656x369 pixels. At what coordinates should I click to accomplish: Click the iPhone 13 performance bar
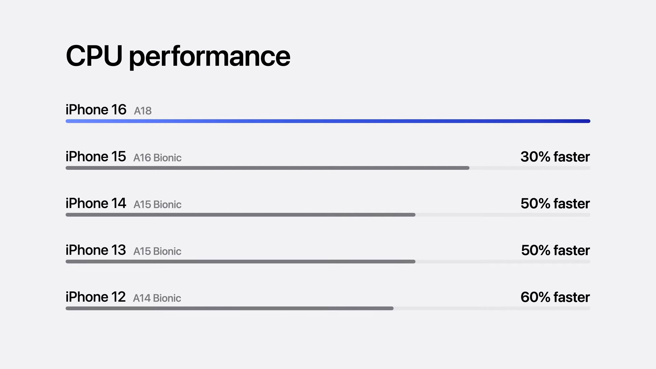240,261
